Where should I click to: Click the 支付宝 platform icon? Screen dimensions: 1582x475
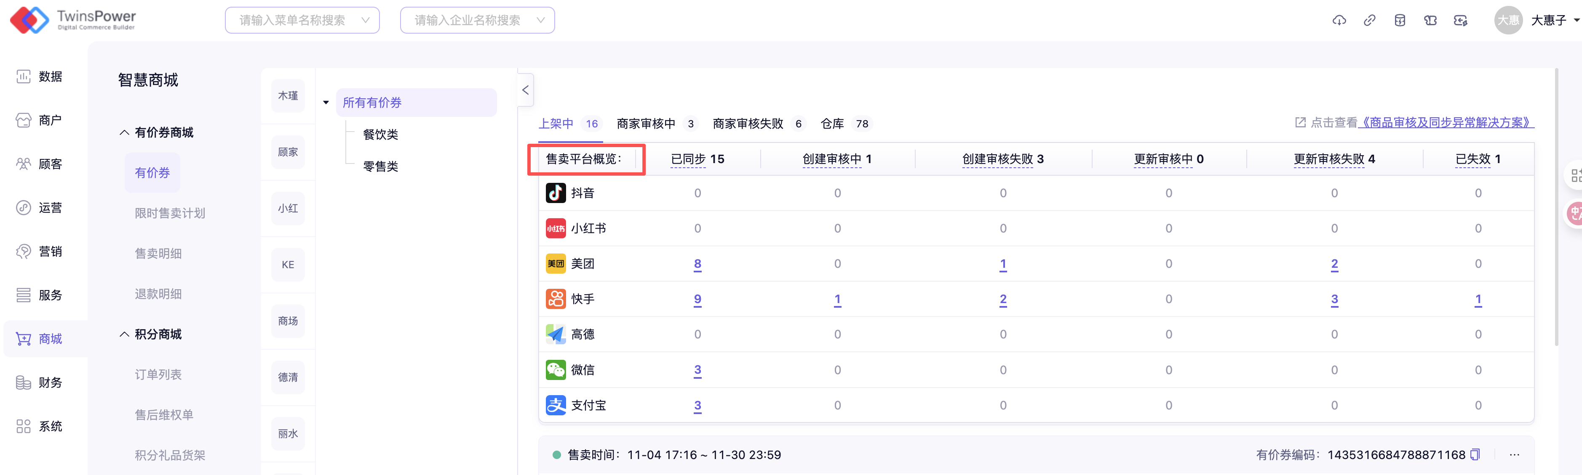pos(556,405)
